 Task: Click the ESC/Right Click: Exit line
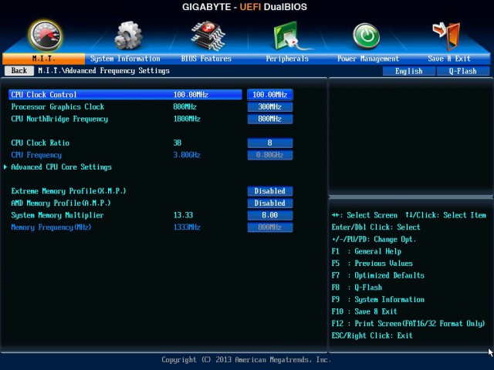coord(372,336)
